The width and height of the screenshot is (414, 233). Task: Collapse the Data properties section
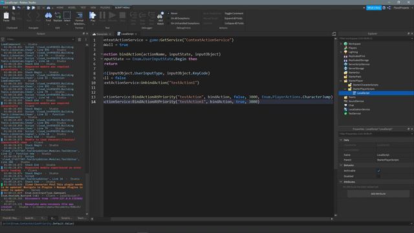coord(341,140)
